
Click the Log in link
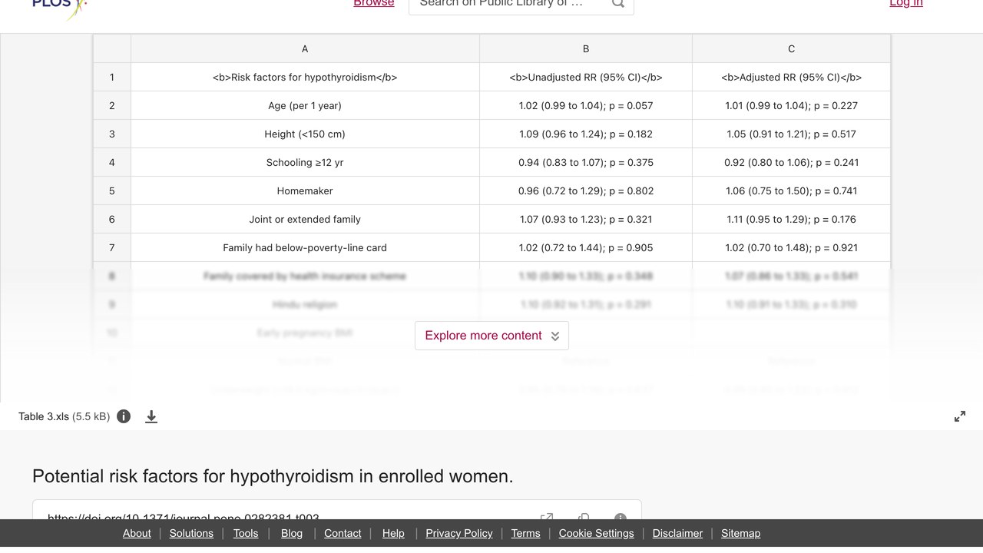click(x=906, y=4)
